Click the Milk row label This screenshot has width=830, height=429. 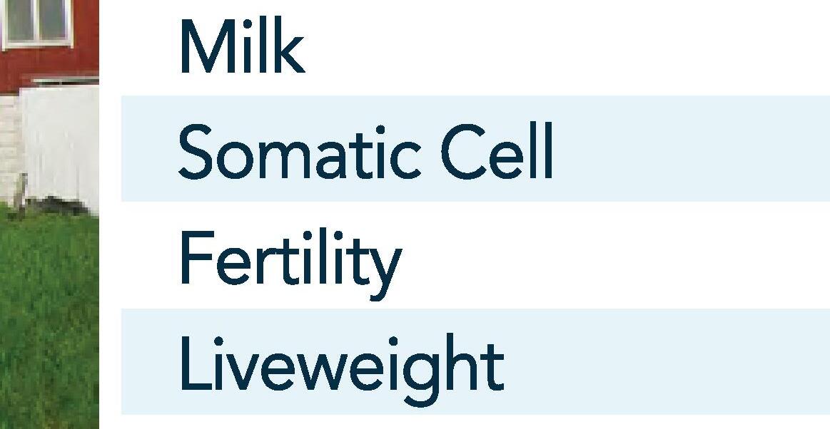[x=241, y=47]
